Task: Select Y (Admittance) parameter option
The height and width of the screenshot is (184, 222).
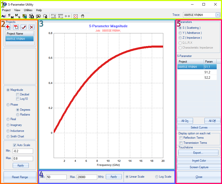Action: point(180,33)
